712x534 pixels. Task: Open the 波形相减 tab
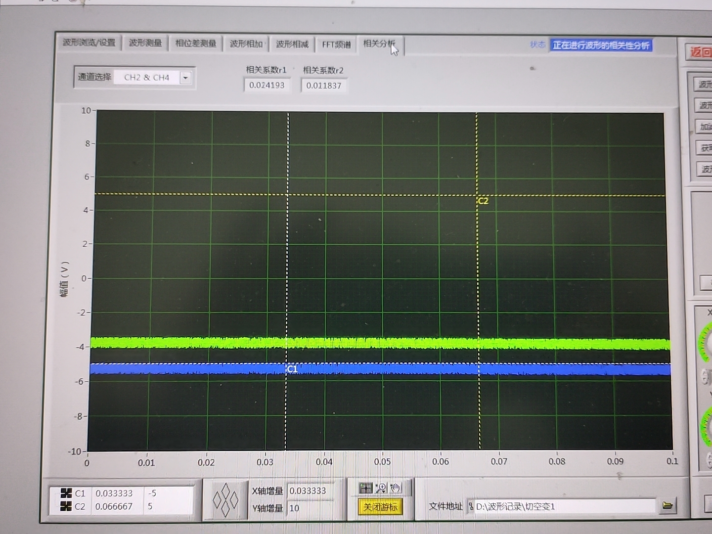click(292, 44)
